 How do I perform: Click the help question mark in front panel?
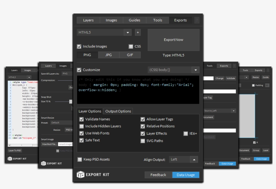(197, 20)
